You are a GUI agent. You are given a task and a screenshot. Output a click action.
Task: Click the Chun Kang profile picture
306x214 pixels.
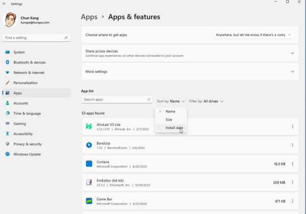[10, 20]
